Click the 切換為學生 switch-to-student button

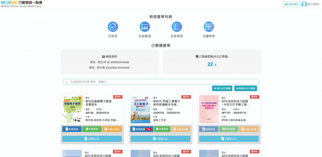[291, 4]
